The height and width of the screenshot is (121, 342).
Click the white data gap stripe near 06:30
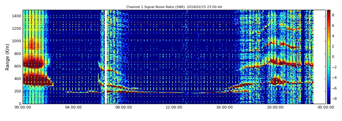pyautogui.click(x=105, y=57)
